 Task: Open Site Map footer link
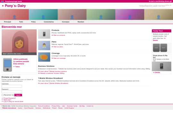(82, 106)
